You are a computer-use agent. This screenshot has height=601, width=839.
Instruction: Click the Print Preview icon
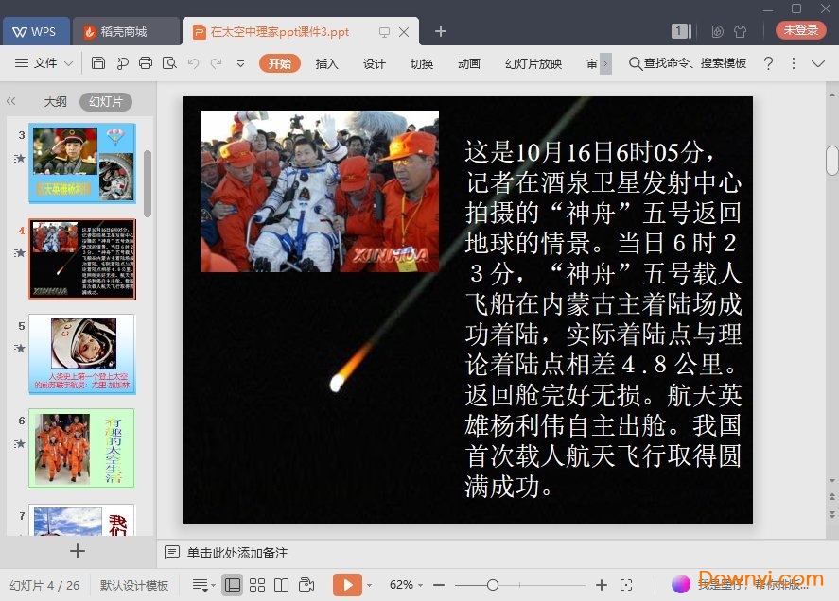point(169,63)
